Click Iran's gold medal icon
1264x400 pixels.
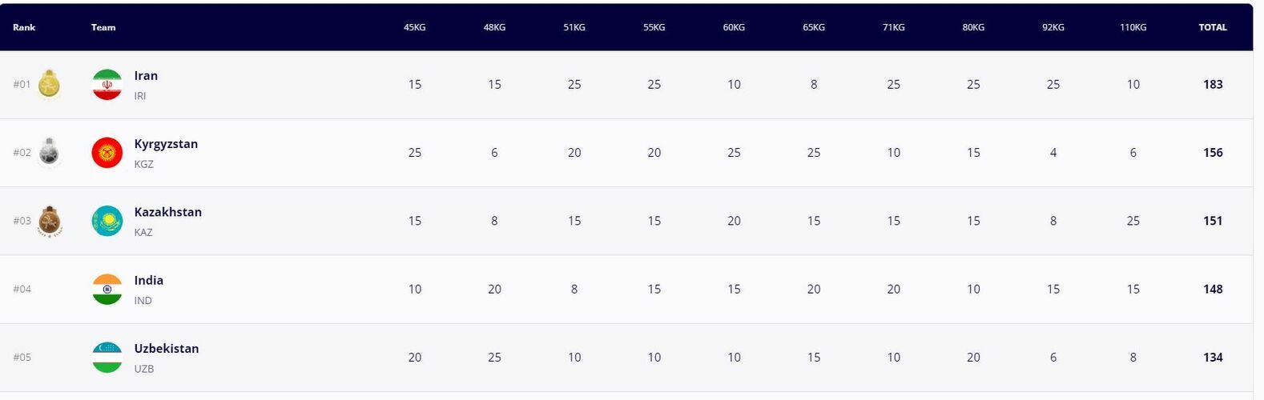pyautogui.click(x=50, y=84)
